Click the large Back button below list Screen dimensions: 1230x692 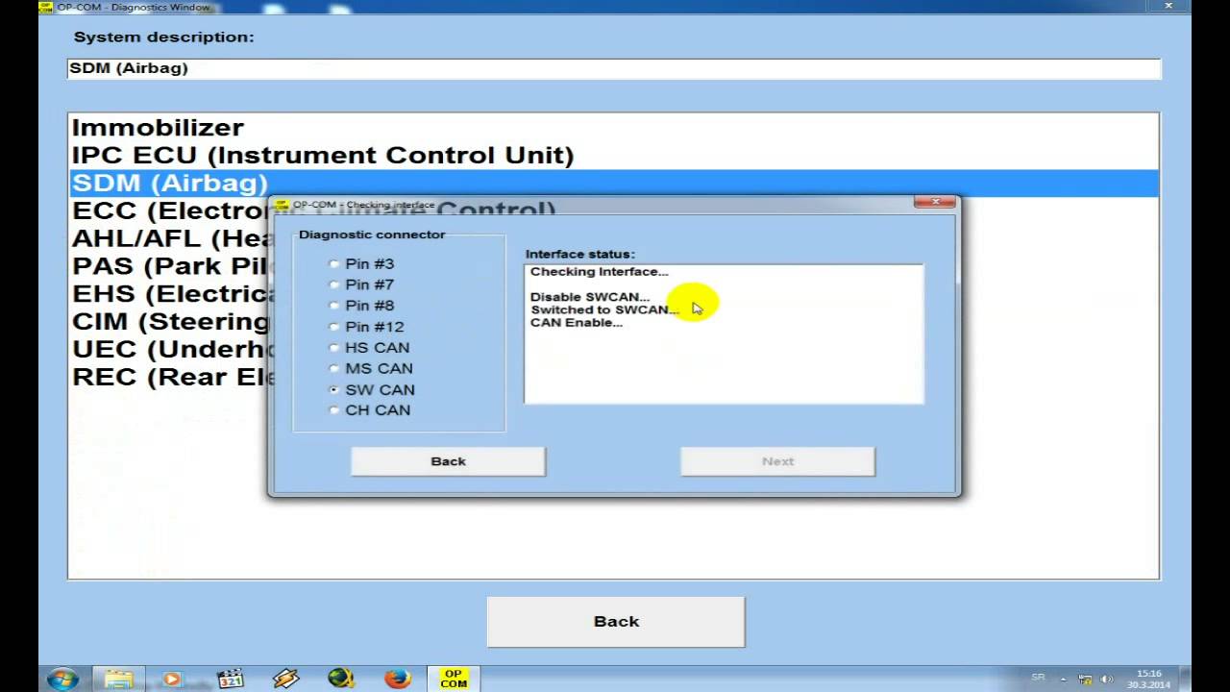tap(616, 622)
